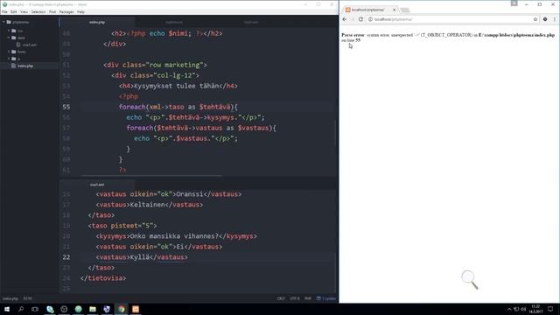
Task: Expand the css folder in tree view
Action: [9, 31]
